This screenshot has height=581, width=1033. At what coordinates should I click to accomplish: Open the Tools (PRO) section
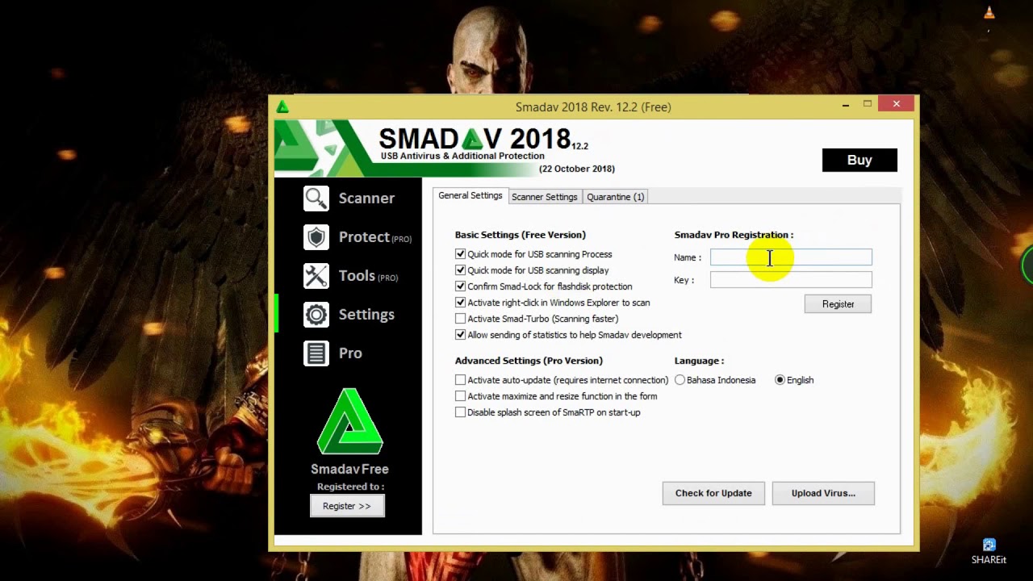coord(368,276)
